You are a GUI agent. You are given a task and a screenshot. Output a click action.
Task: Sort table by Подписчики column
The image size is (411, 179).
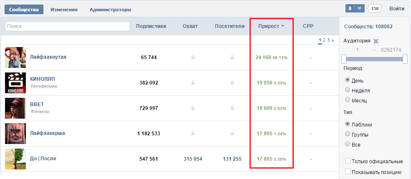pos(151,26)
